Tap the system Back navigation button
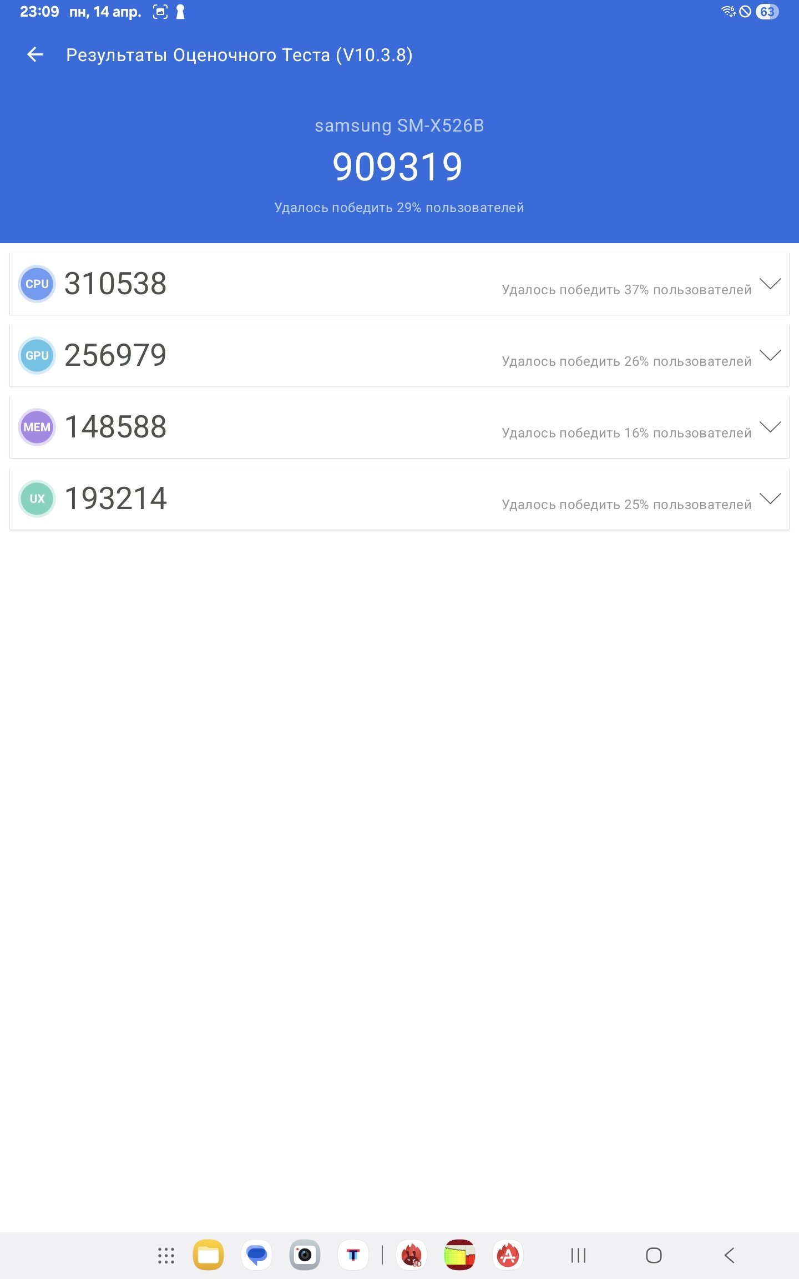Image resolution: width=799 pixels, height=1279 pixels. coord(730,1255)
